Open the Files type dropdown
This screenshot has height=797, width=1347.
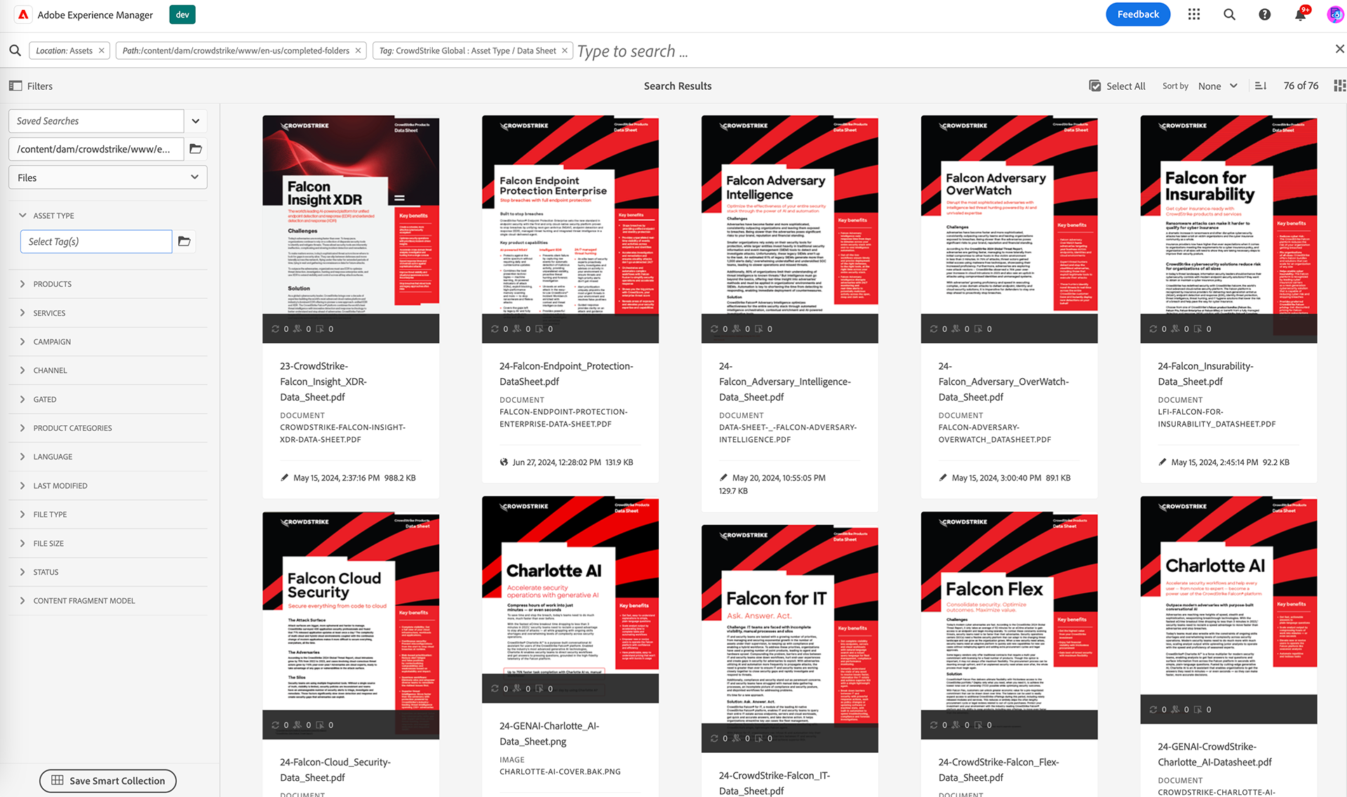pyautogui.click(x=108, y=178)
